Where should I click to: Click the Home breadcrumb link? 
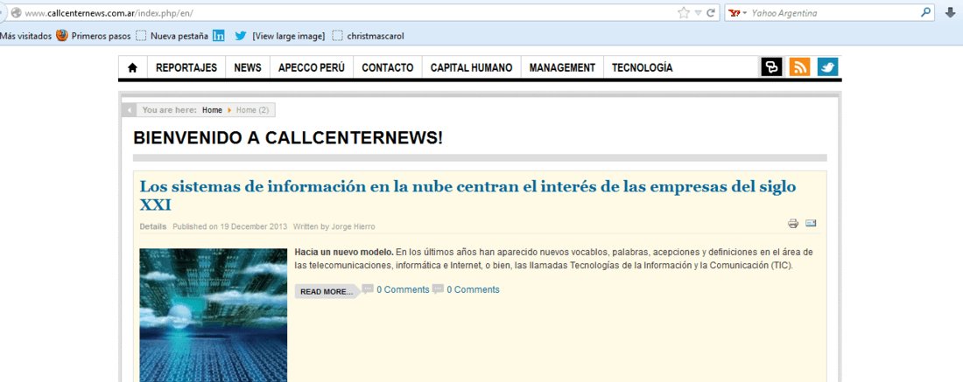coord(212,110)
